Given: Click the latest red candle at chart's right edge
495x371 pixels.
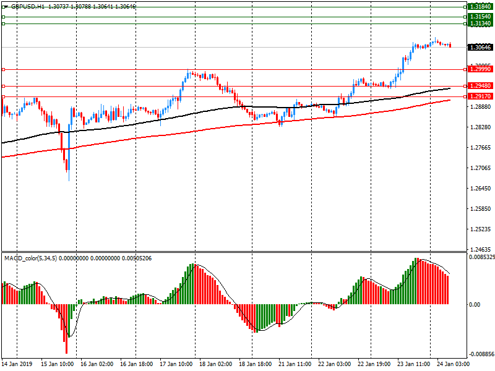Looking at the screenshot, I should 450,45.
